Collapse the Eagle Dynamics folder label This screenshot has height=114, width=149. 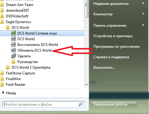pyautogui.click(x=18, y=22)
